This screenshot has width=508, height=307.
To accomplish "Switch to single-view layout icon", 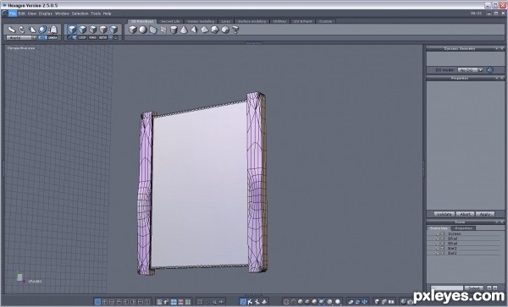I will tap(97, 302).
